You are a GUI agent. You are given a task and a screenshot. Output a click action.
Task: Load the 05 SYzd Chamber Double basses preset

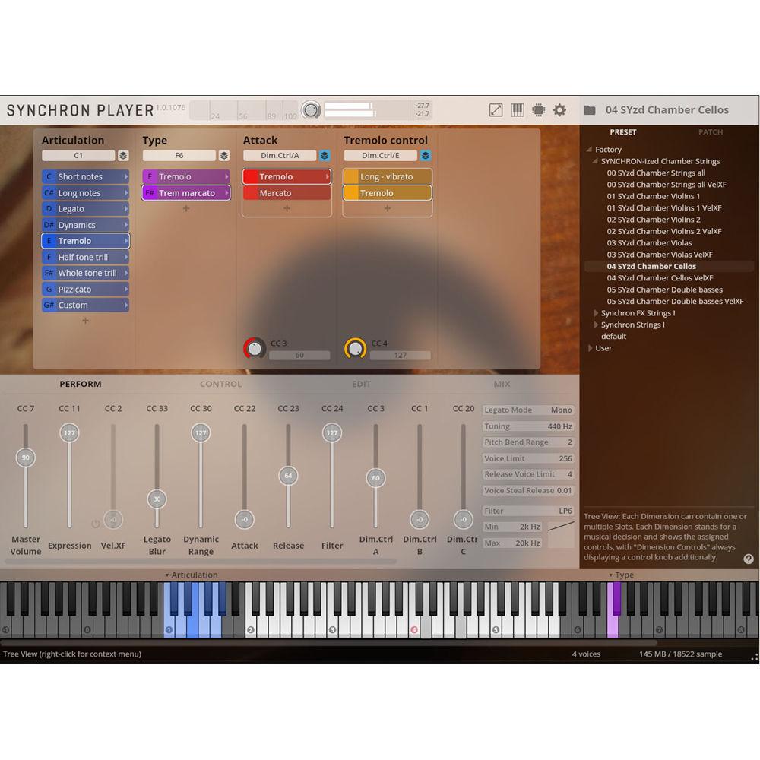(664, 290)
